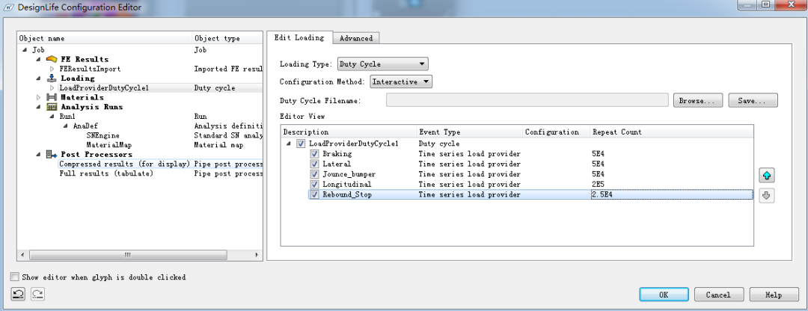
Task: Click the Longitudinal repeat count 2E5
Action: pos(599,185)
